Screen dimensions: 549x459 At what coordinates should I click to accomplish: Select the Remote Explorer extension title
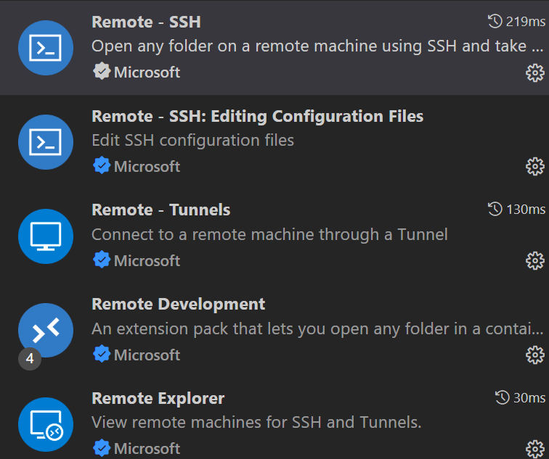[158, 398]
